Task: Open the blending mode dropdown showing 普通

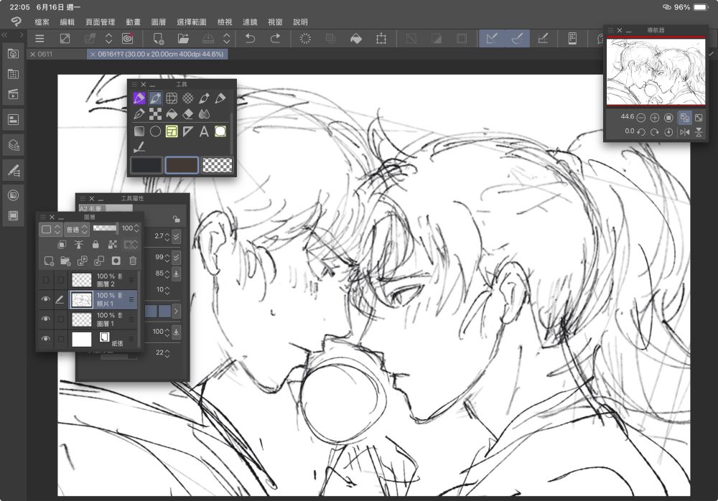Action: coord(76,229)
